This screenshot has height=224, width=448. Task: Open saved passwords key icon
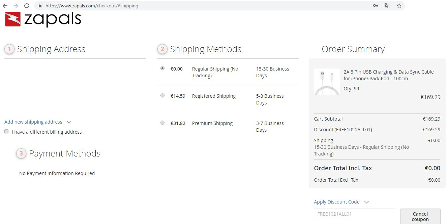pos(376,6)
